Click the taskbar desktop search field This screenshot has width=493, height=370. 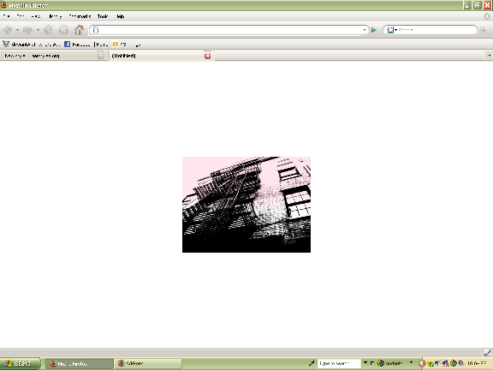click(x=339, y=364)
